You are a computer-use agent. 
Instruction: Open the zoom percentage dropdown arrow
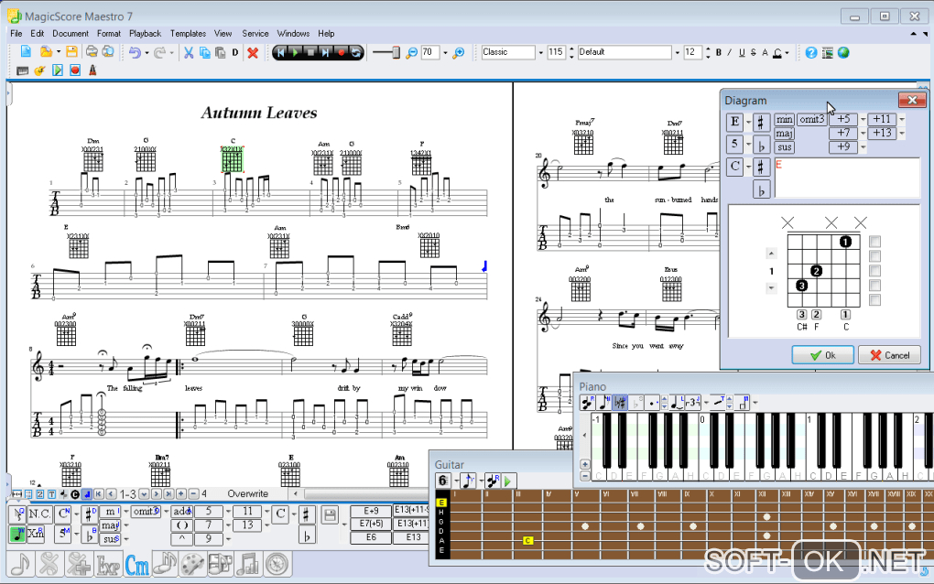(445, 52)
